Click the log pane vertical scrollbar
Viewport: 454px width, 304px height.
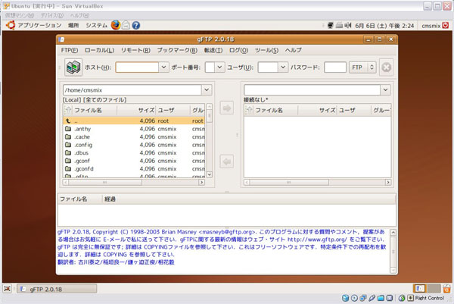pos(393,251)
